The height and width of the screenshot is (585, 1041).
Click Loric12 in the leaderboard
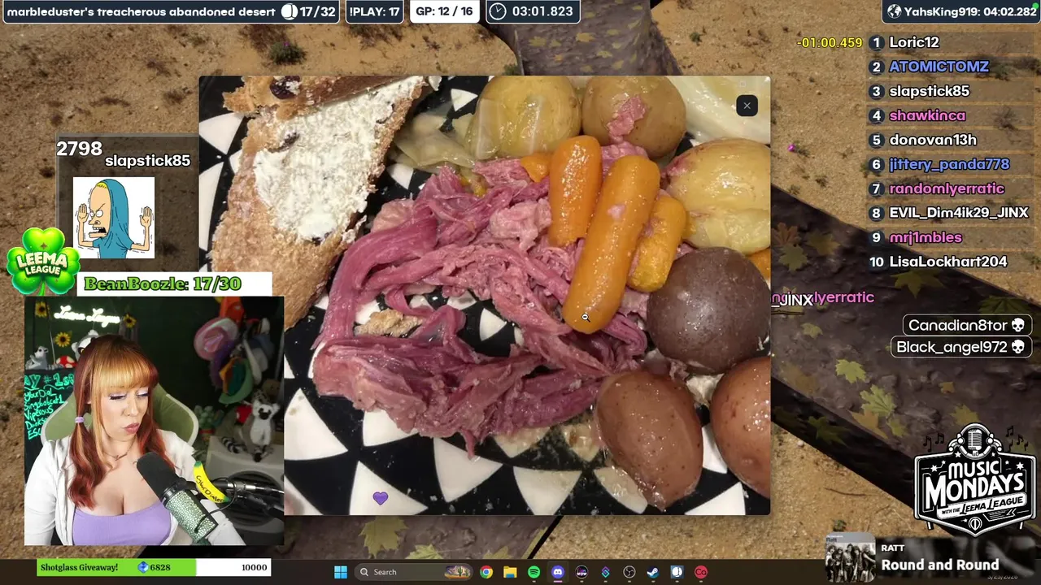[914, 42]
